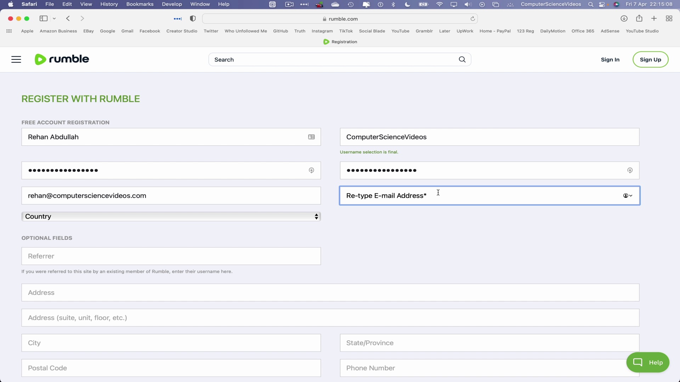Open Safari's share sheet icon
Image resolution: width=680 pixels, height=382 pixels.
(x=639, y=18)
